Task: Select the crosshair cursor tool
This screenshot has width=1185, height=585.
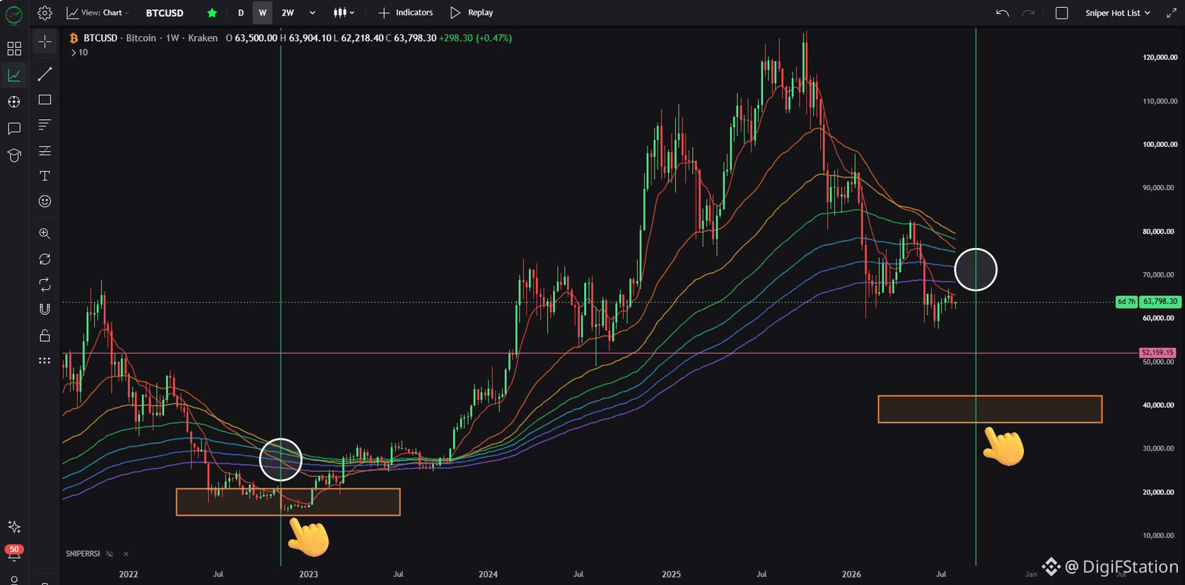Action: [x=45, y=42]
